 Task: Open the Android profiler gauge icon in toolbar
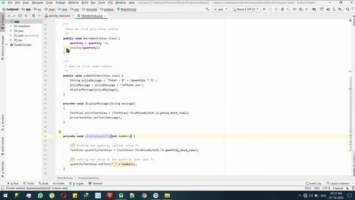point(295,9)
